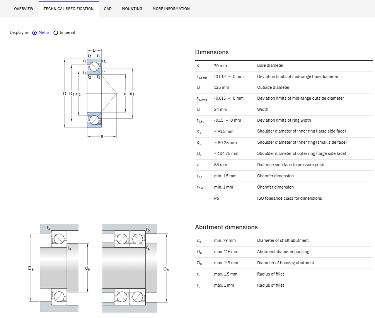Click 'Diameter of shaft abutment' text

[x=283, y=241]
